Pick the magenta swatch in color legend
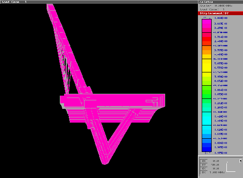Image resolution: width=243 pixels, height=178 pixels. pyautogui.click(x=206, y=24)
